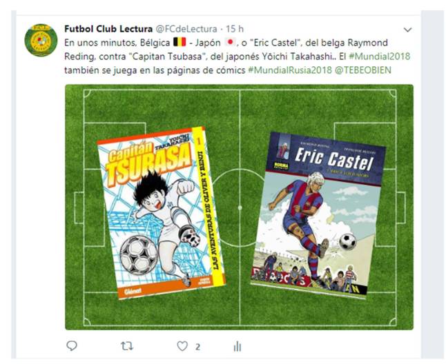446x364 pixels.
Task: Open the @TEBEOBIEN mention
Action: pyautogui.click(x=363, y=70)
